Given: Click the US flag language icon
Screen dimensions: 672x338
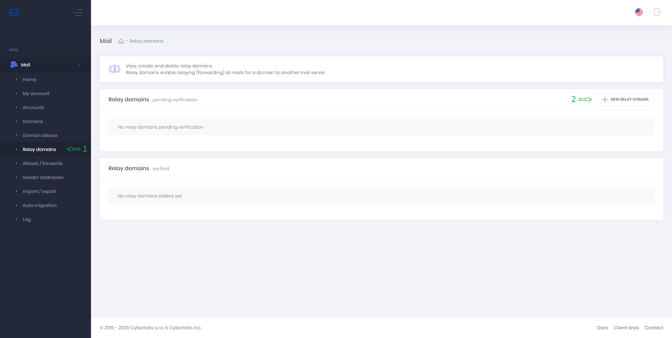Looking at the screenshot, I should click(639, 12).
